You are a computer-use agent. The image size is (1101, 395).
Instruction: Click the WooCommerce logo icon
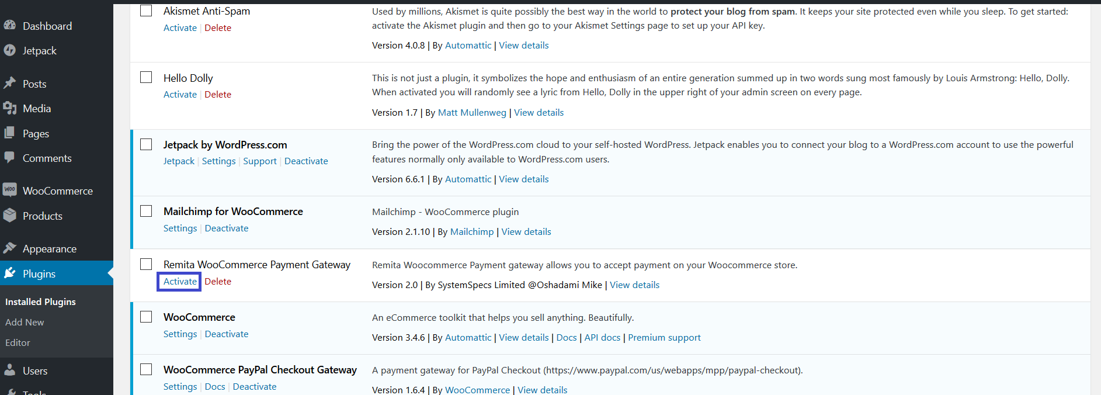[x=9, y=190]
